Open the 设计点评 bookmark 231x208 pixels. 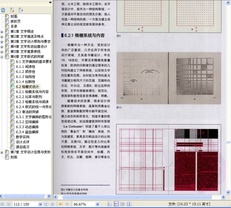(x=23, y=142)
